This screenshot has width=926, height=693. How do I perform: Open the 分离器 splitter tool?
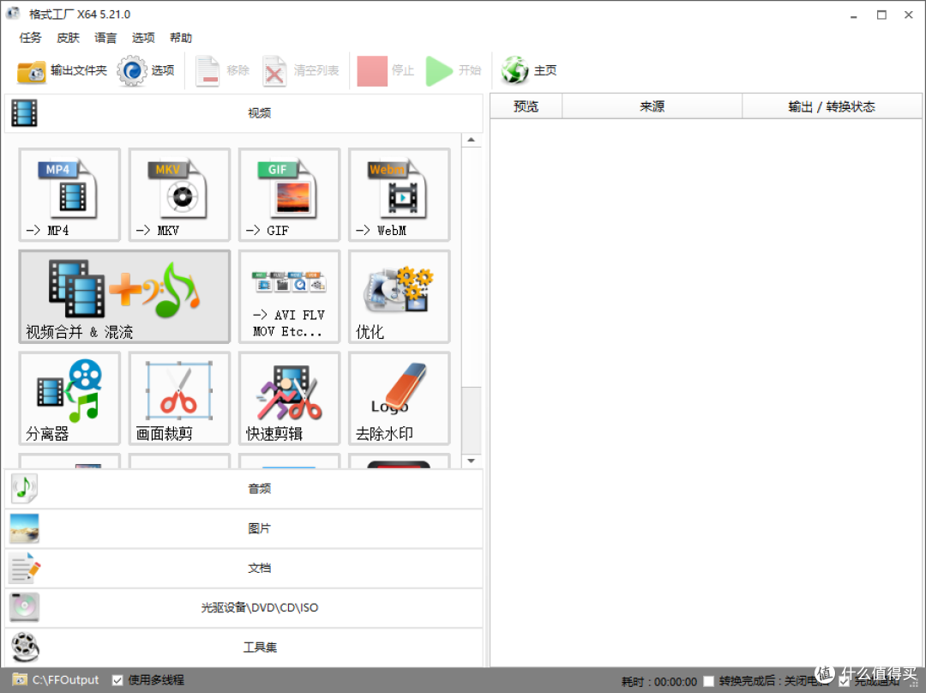(x=69, y=398)
